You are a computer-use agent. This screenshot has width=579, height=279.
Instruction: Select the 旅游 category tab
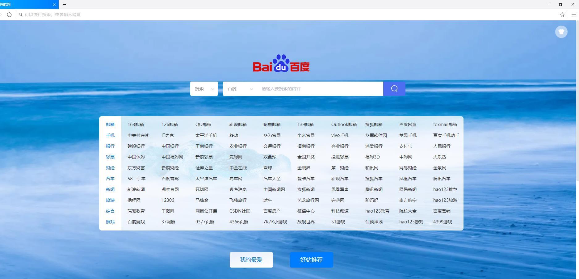click(x=110, y=200)
